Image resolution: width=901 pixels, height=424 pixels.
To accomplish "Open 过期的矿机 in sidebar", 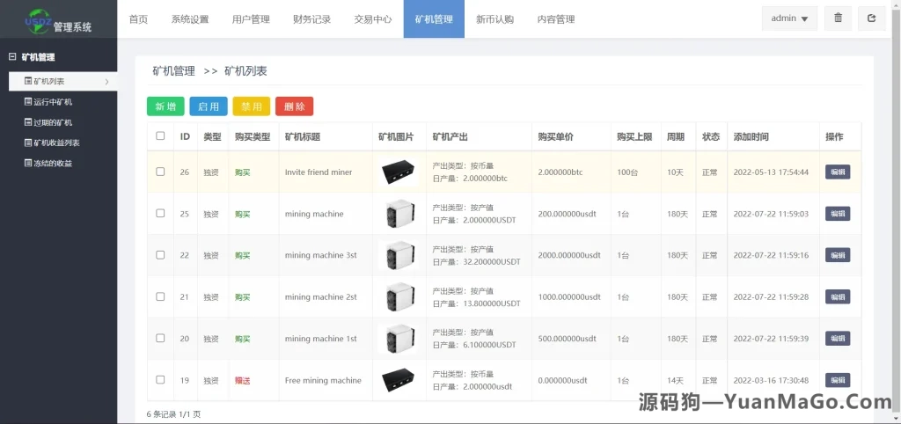I will [48, 122].
